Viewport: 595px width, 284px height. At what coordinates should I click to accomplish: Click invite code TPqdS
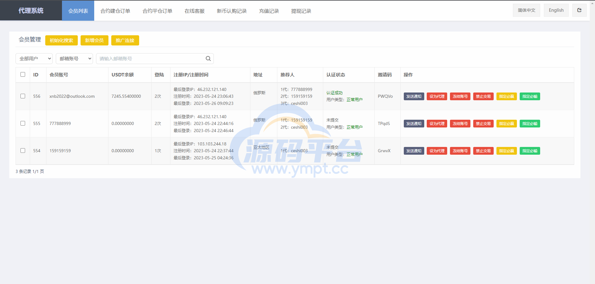click(384, 123)
